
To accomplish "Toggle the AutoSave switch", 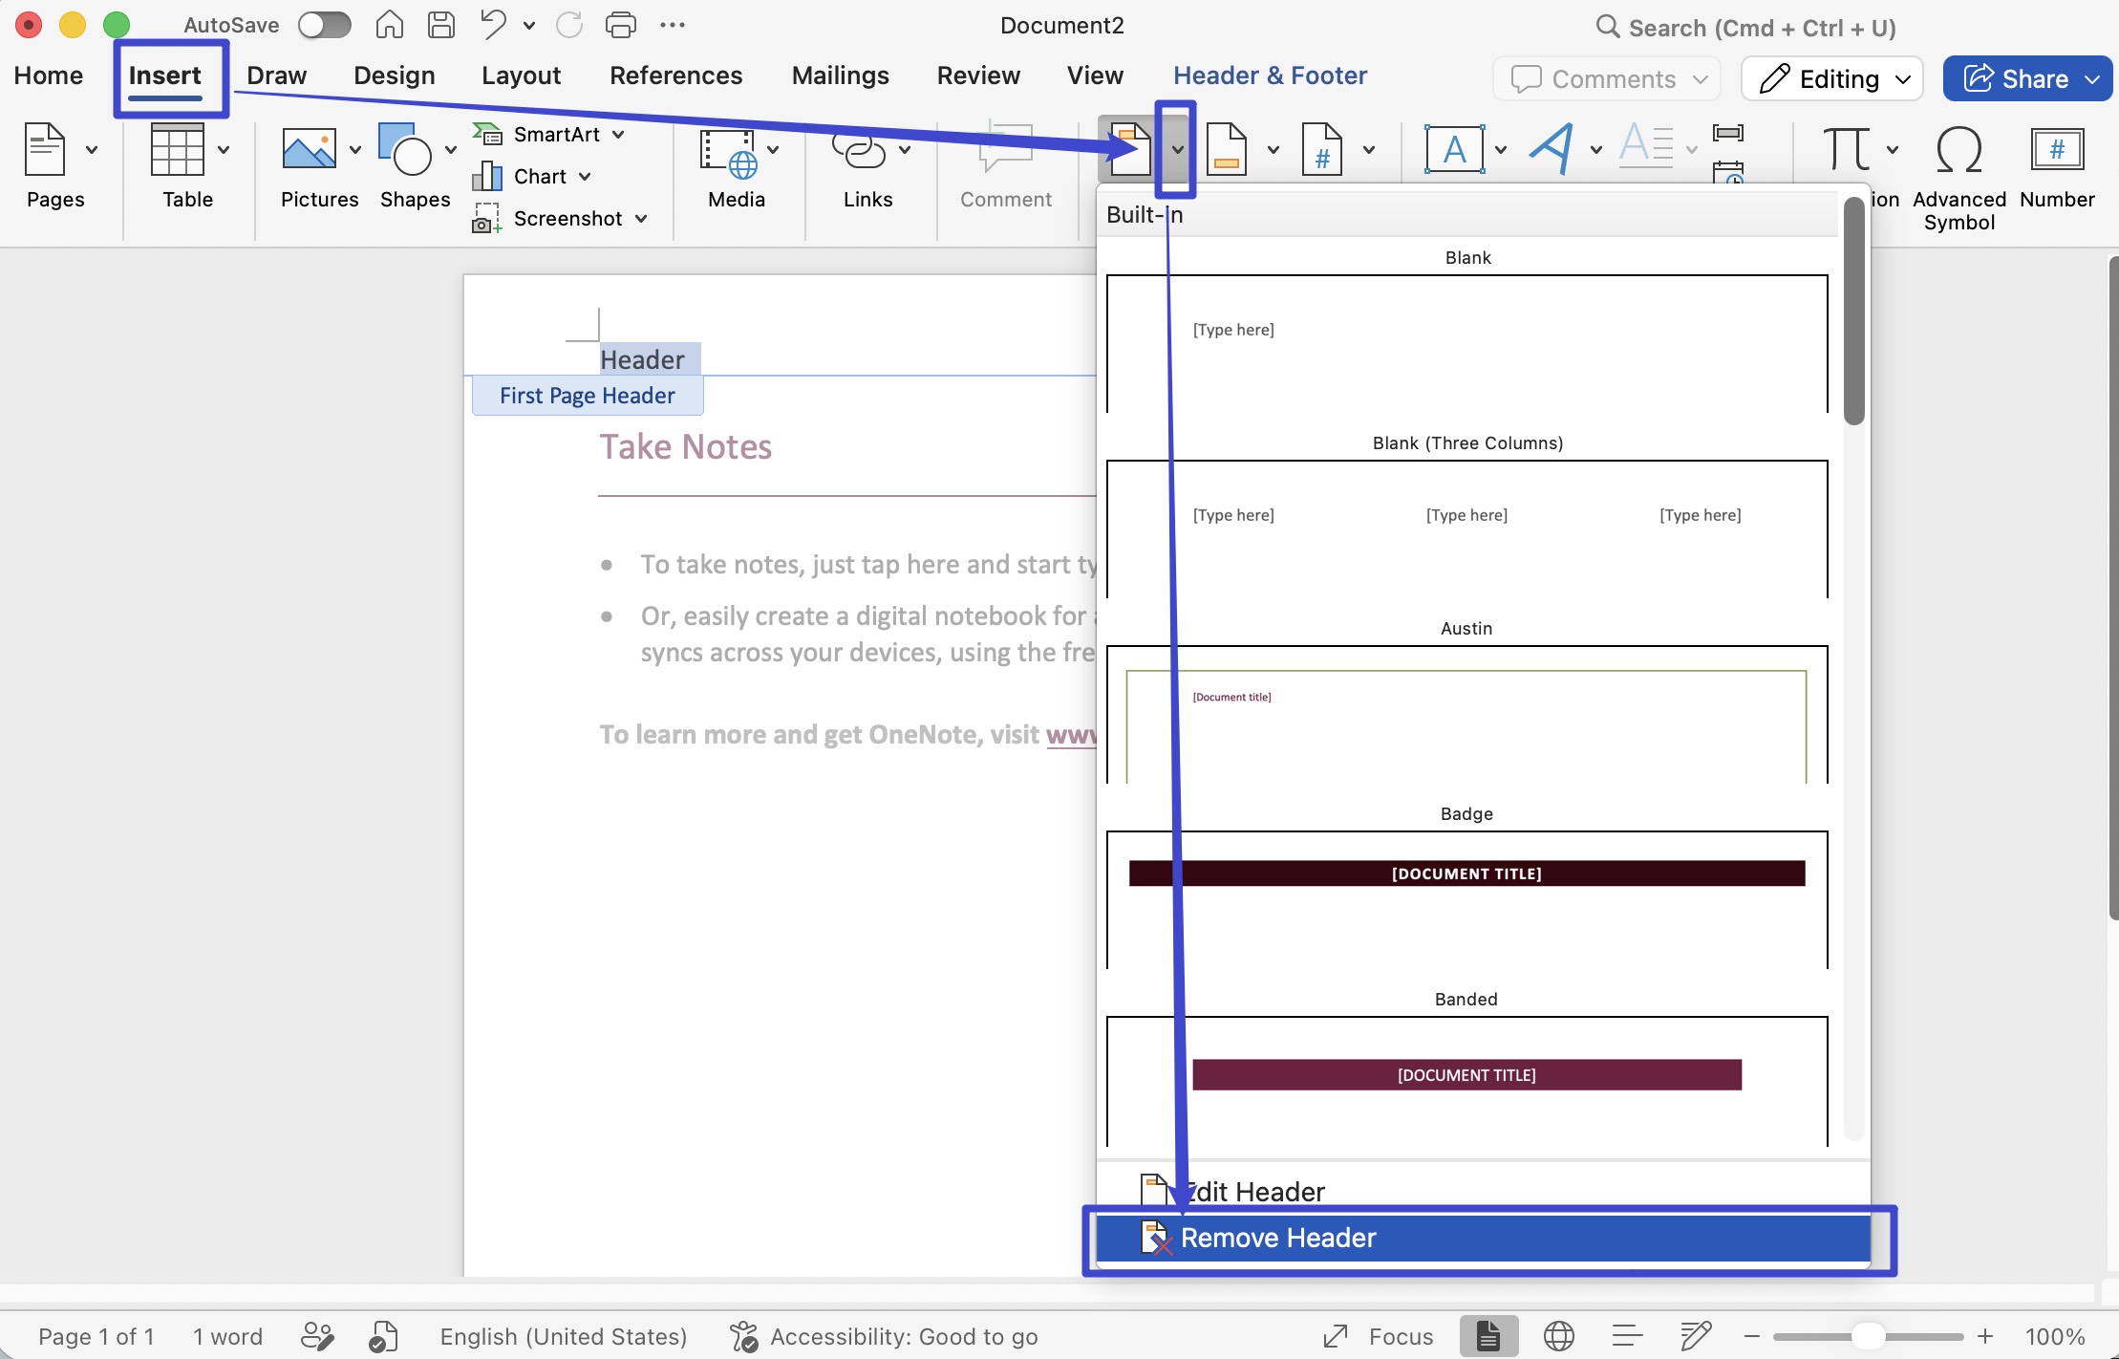I will point(324,25).
